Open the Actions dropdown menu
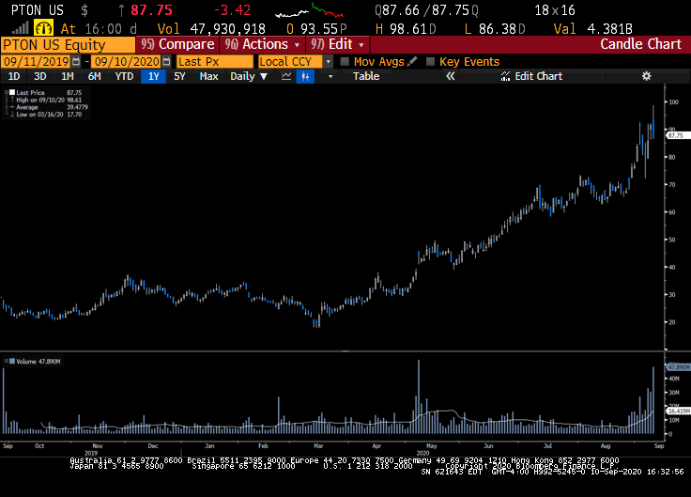 click(263, 44)
